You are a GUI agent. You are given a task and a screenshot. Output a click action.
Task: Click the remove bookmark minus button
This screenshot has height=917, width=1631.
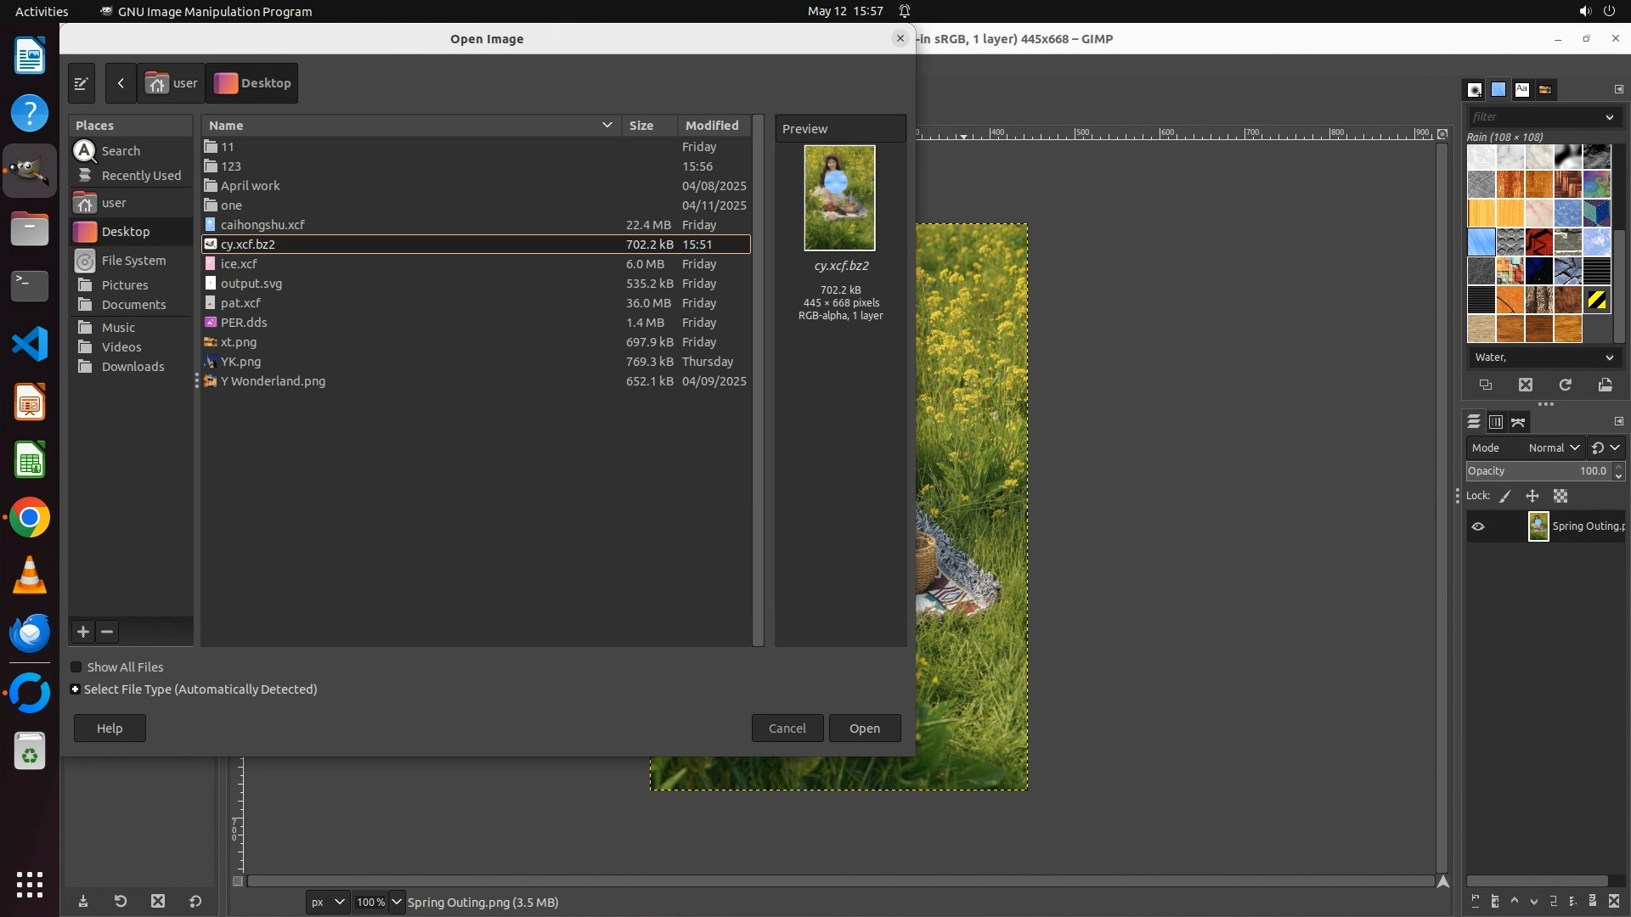(107, 632)
